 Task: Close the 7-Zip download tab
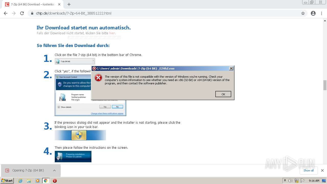(x=59, y=4)
